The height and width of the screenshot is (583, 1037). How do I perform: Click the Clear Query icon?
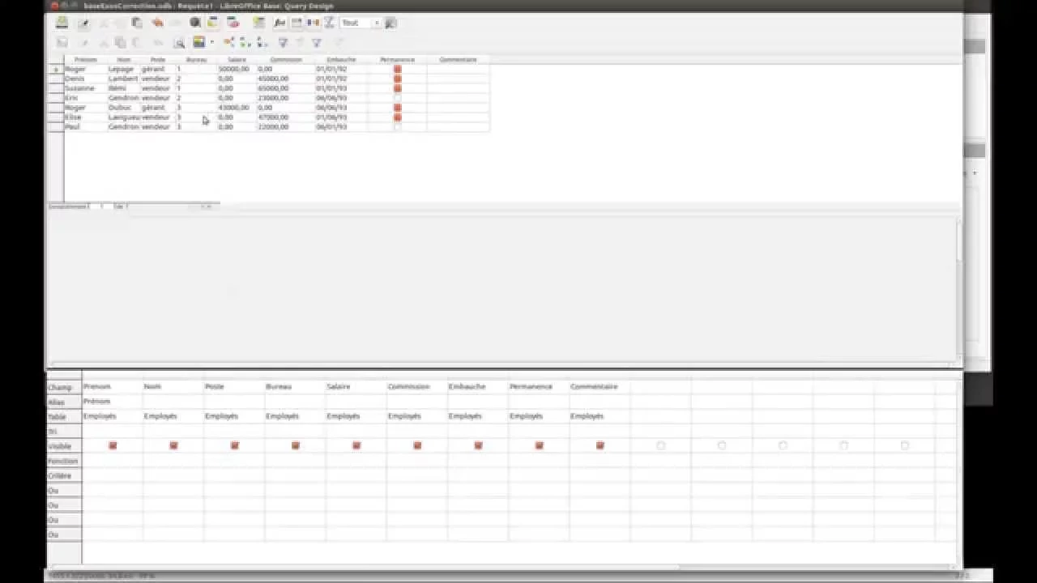click(x=233, y=23)
